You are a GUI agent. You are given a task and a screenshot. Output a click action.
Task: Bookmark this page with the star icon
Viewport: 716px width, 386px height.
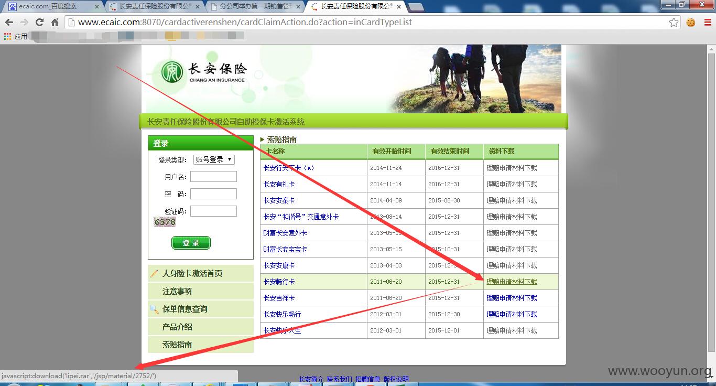click(674, 23)
